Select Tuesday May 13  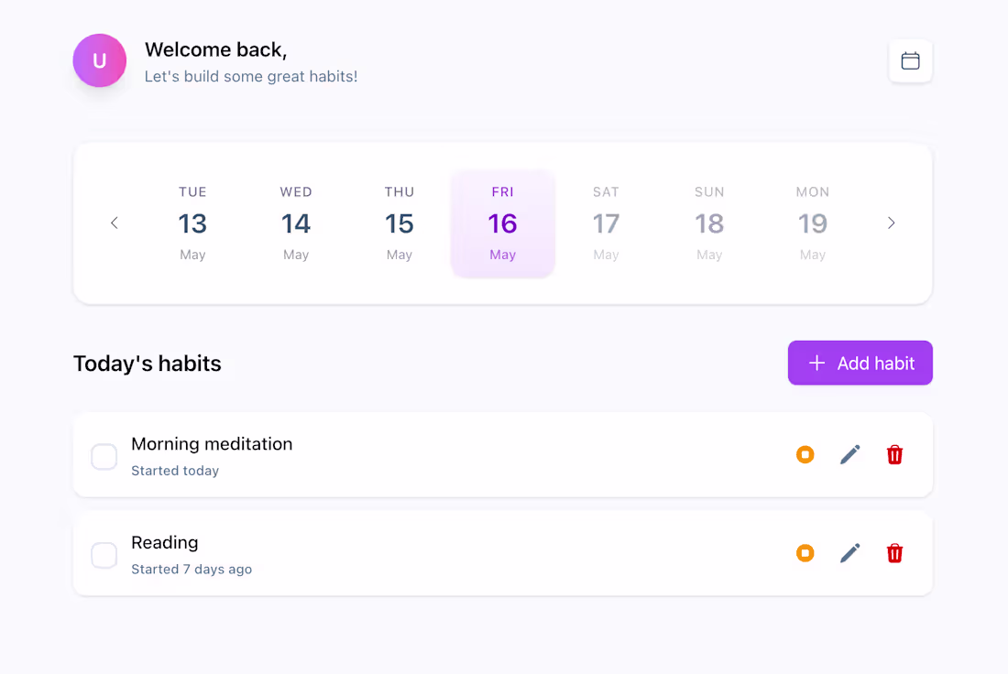[192, 223]
